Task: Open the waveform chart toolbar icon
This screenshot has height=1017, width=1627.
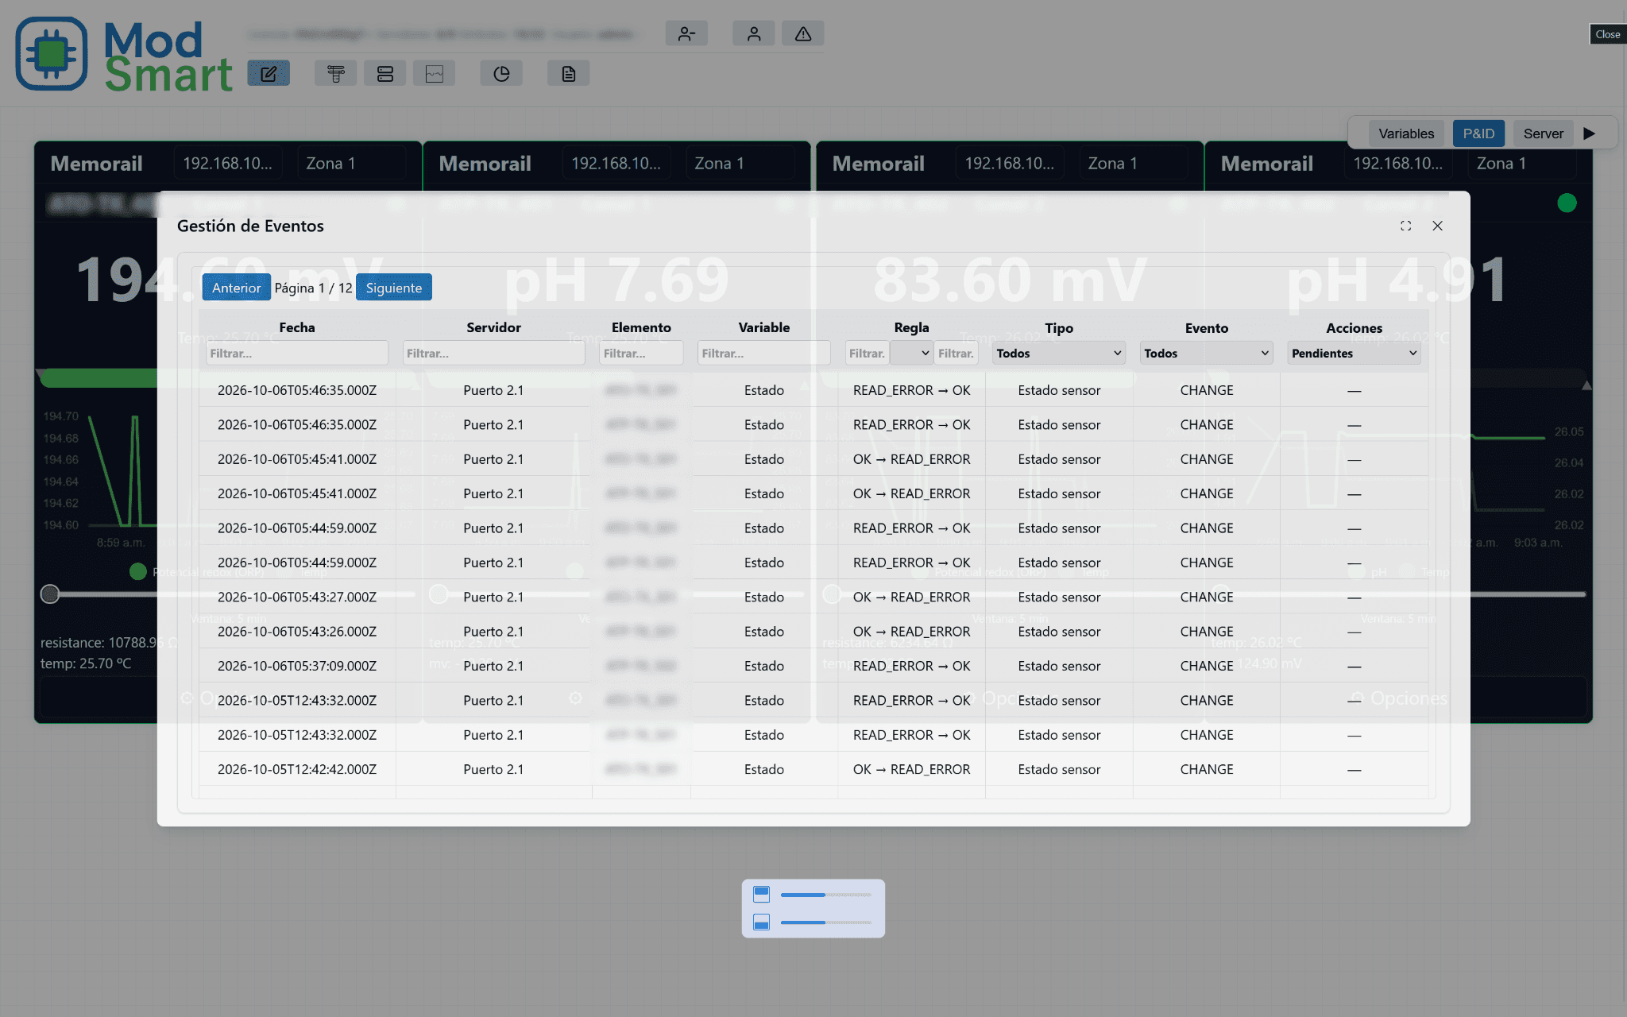Action: point(435,74)
